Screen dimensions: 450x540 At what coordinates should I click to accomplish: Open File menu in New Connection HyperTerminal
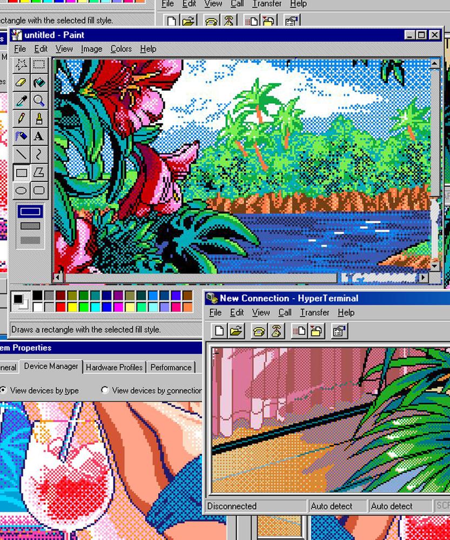tap(216, 312)
